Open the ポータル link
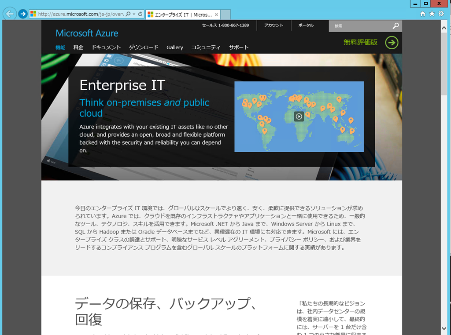Screen dimensions: 451x335 click(306, 25)
